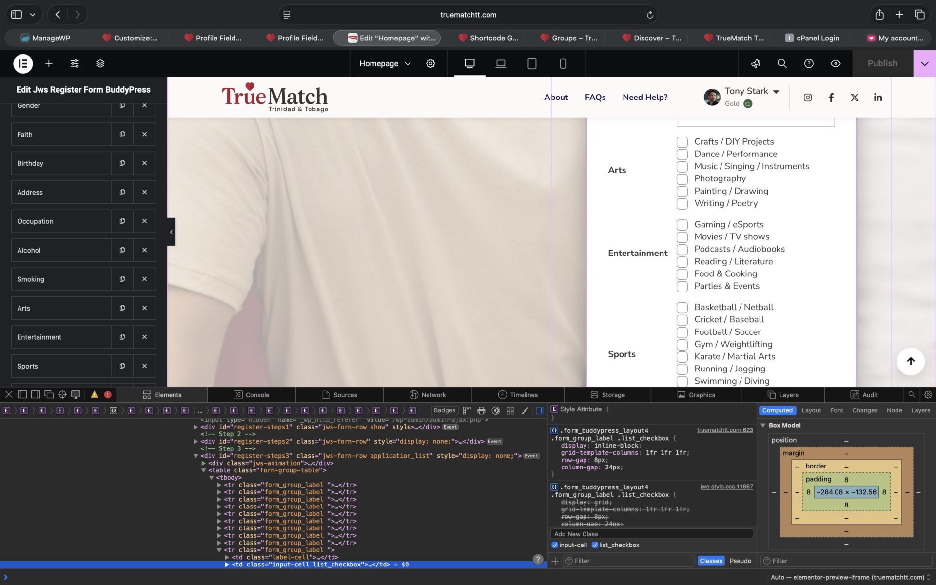Screen dimensions: 936x585
Task: Duplicate the Occupation field item
Action: [122, 221]
